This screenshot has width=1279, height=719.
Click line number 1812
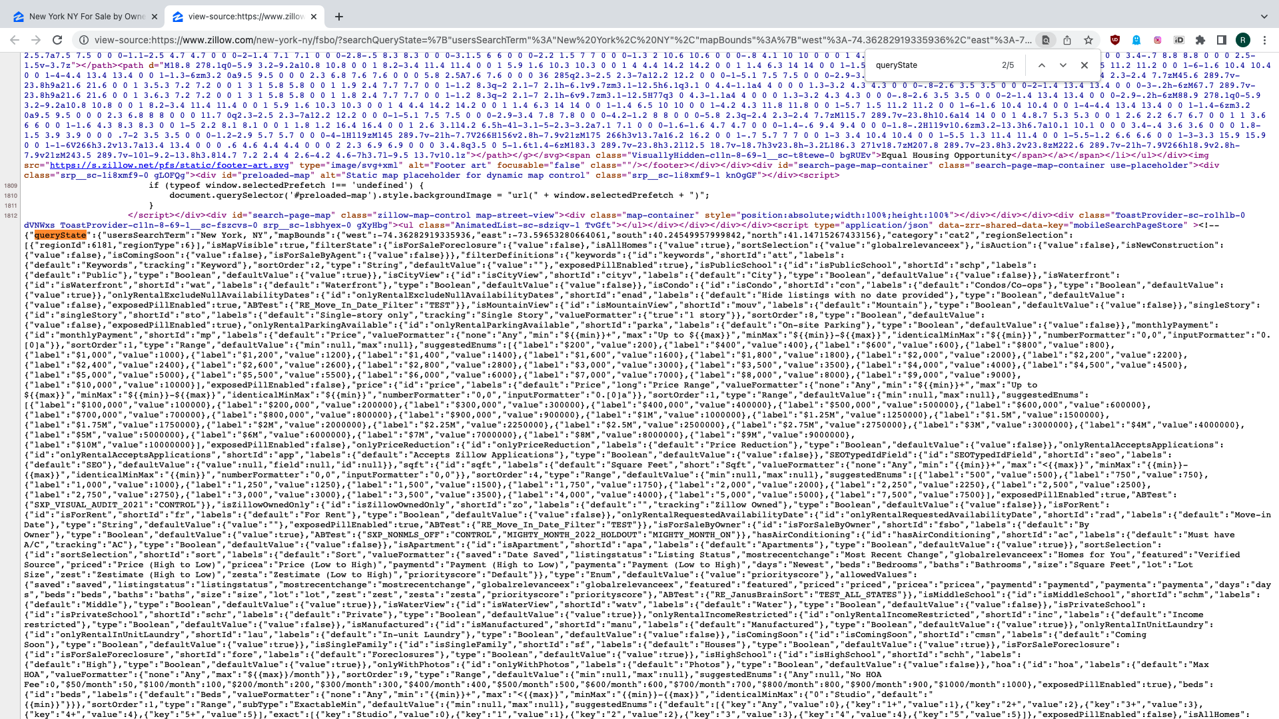pos(11,216)
